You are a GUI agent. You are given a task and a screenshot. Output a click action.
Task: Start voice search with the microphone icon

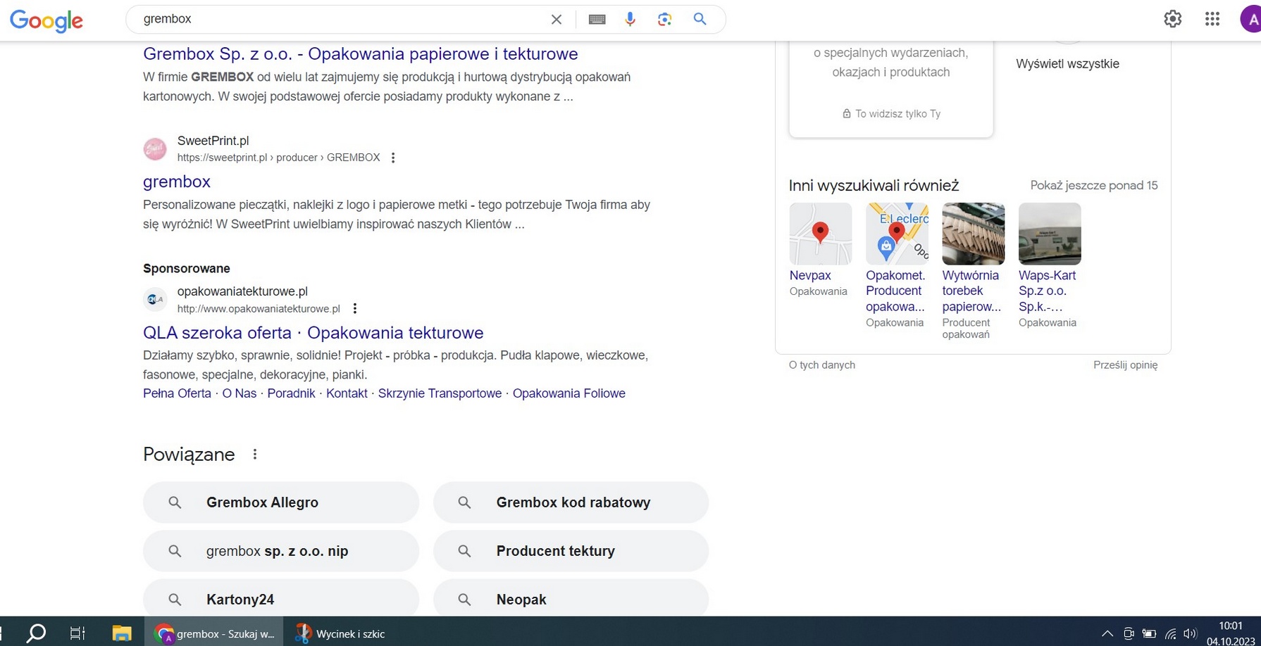pos(630,20)
